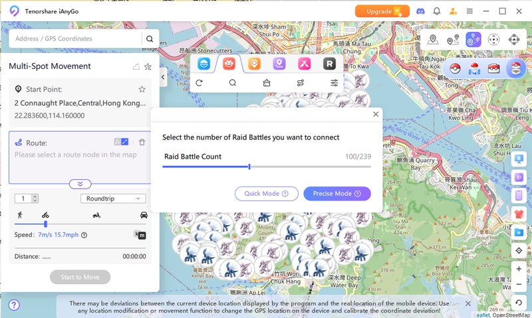Click the Precise Mode button
Viewport: 532px width, 318px height.
[x=337, y=194]
